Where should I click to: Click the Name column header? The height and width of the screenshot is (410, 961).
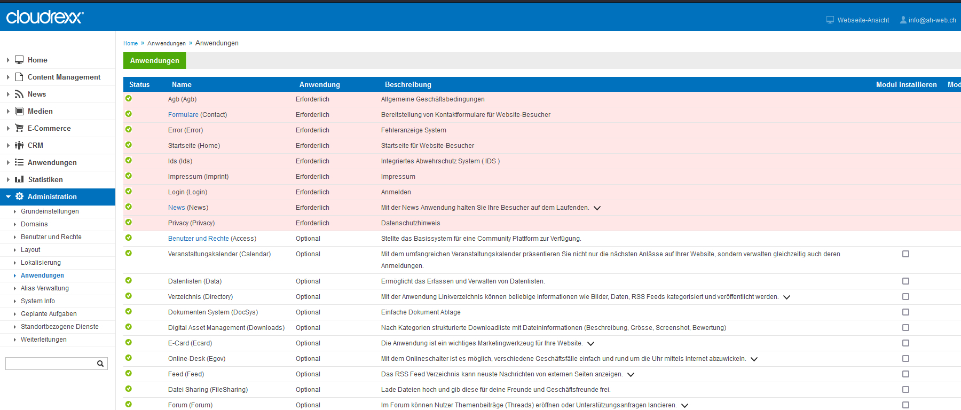pyautogui.click(x=182, y=84)
